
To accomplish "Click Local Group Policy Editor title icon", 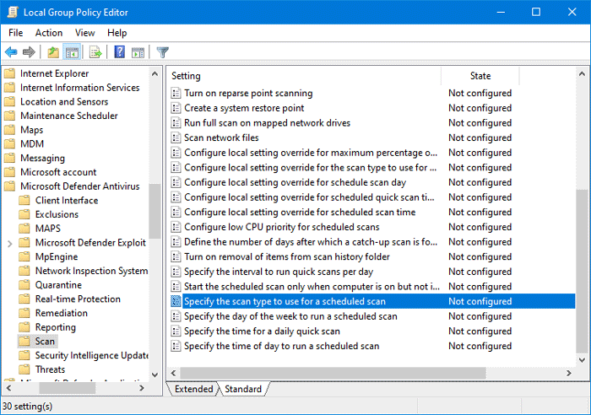I will pyautogui.click(x=13, y=12).
